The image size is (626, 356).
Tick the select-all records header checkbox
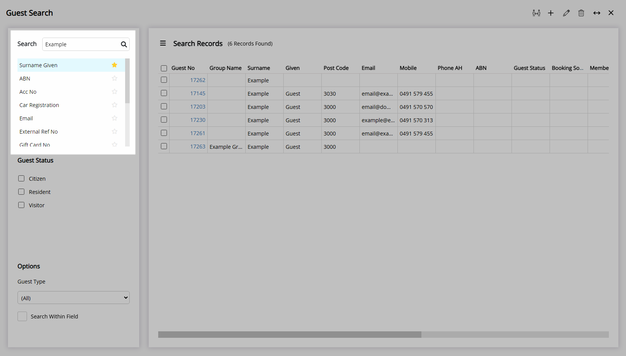point(164,68)
